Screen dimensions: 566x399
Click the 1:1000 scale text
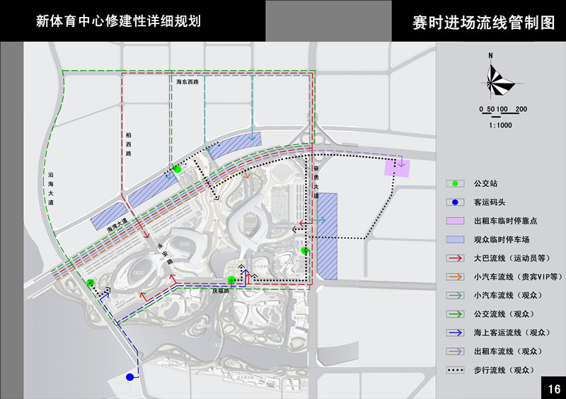pyautogui.click(x=500, y=125)
